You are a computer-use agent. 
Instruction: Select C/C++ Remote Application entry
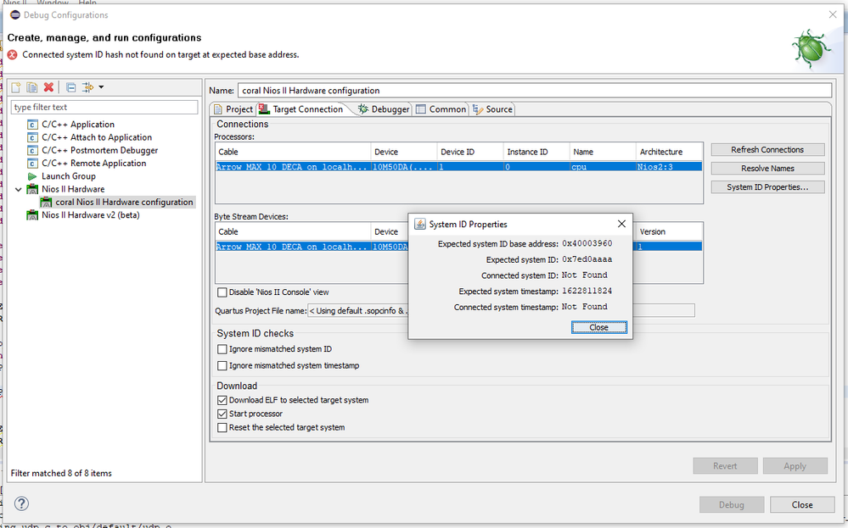pyautogui.click(x=94, y=163)
